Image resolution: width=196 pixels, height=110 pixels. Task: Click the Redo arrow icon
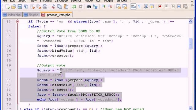click(x=81, y=6)
